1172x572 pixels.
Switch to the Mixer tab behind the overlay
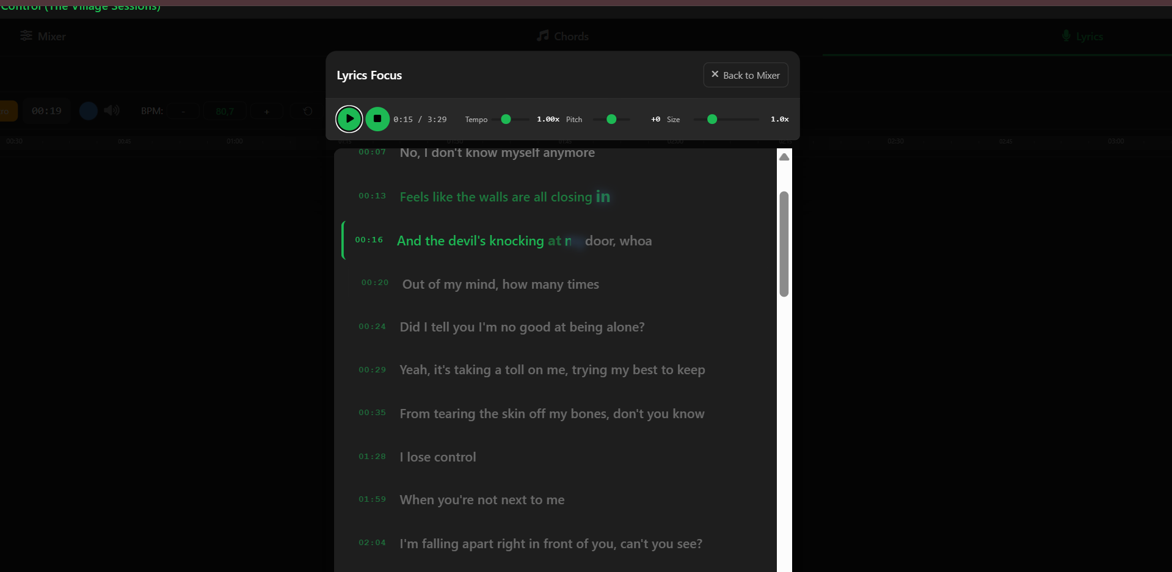coord(43,37)
